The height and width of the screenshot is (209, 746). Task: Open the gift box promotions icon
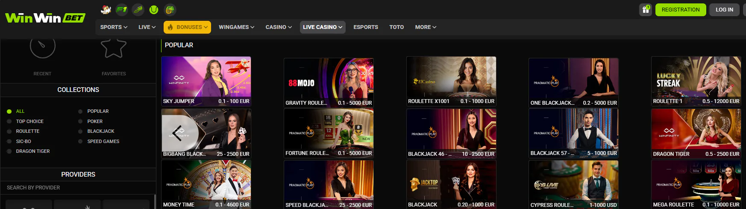(646, 9)
